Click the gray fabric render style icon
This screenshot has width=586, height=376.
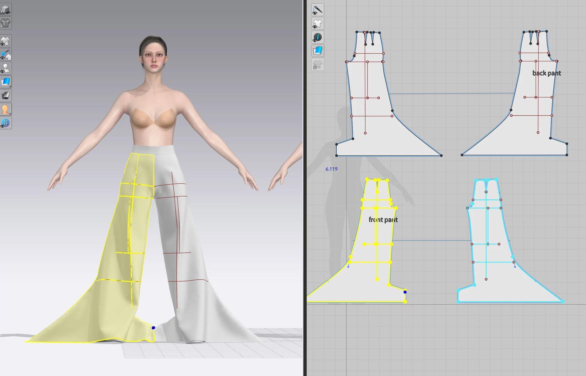point(5,96)
